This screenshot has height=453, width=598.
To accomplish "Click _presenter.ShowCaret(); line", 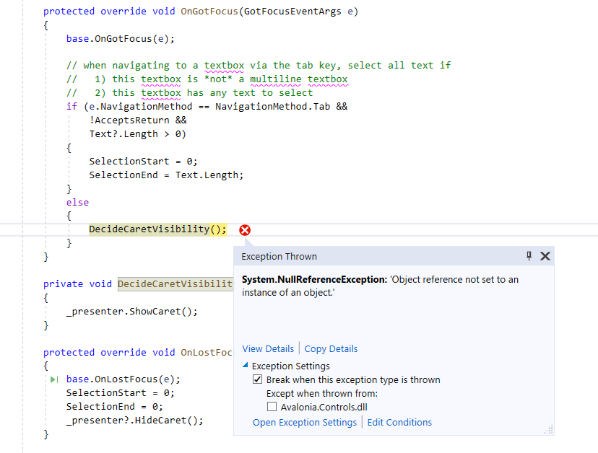I will (x=132, y=312).
